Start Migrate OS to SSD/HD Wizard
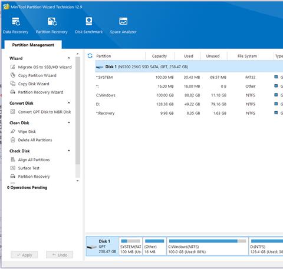The width and height of the screenshot is (283, 269). click(45, 67)
